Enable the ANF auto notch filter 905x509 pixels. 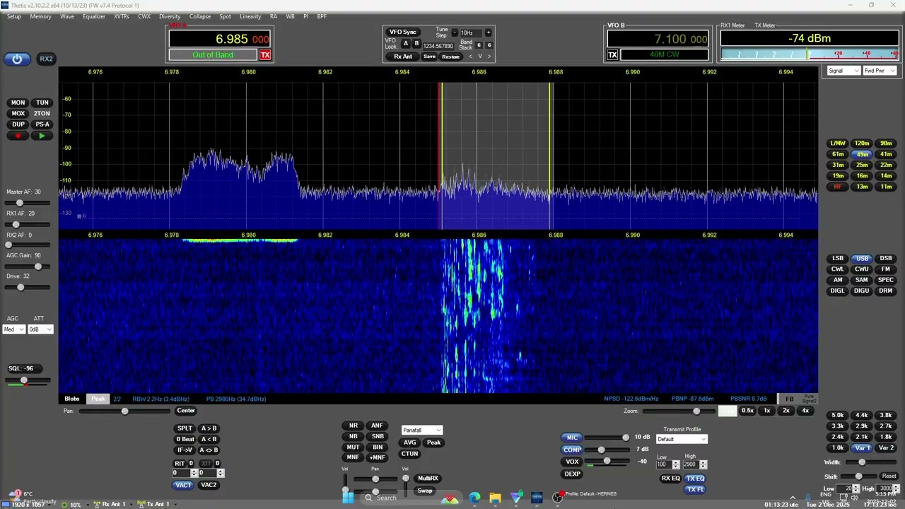(377, 426)
